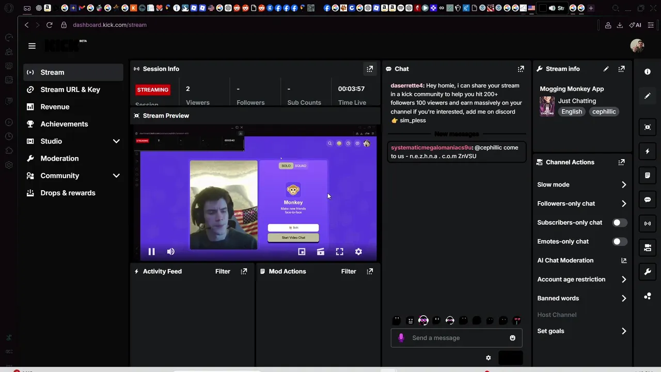Edit stream info with pencil icon
661x372 pixels.
606,69
